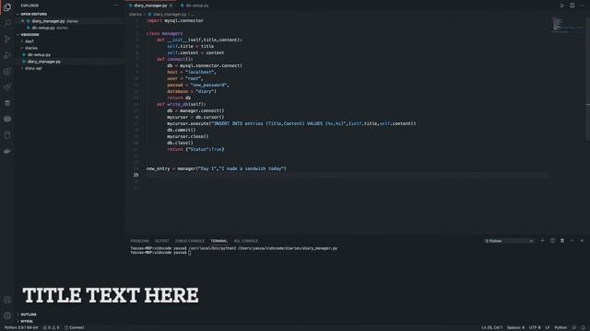Click the UTF-8 encoding indicator
The height and width of the screenshot is (331, 590).
(535, 327)
